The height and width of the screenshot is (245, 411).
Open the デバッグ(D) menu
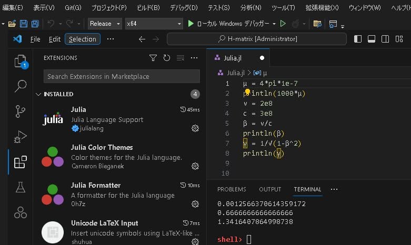click(x=184, y=7)
